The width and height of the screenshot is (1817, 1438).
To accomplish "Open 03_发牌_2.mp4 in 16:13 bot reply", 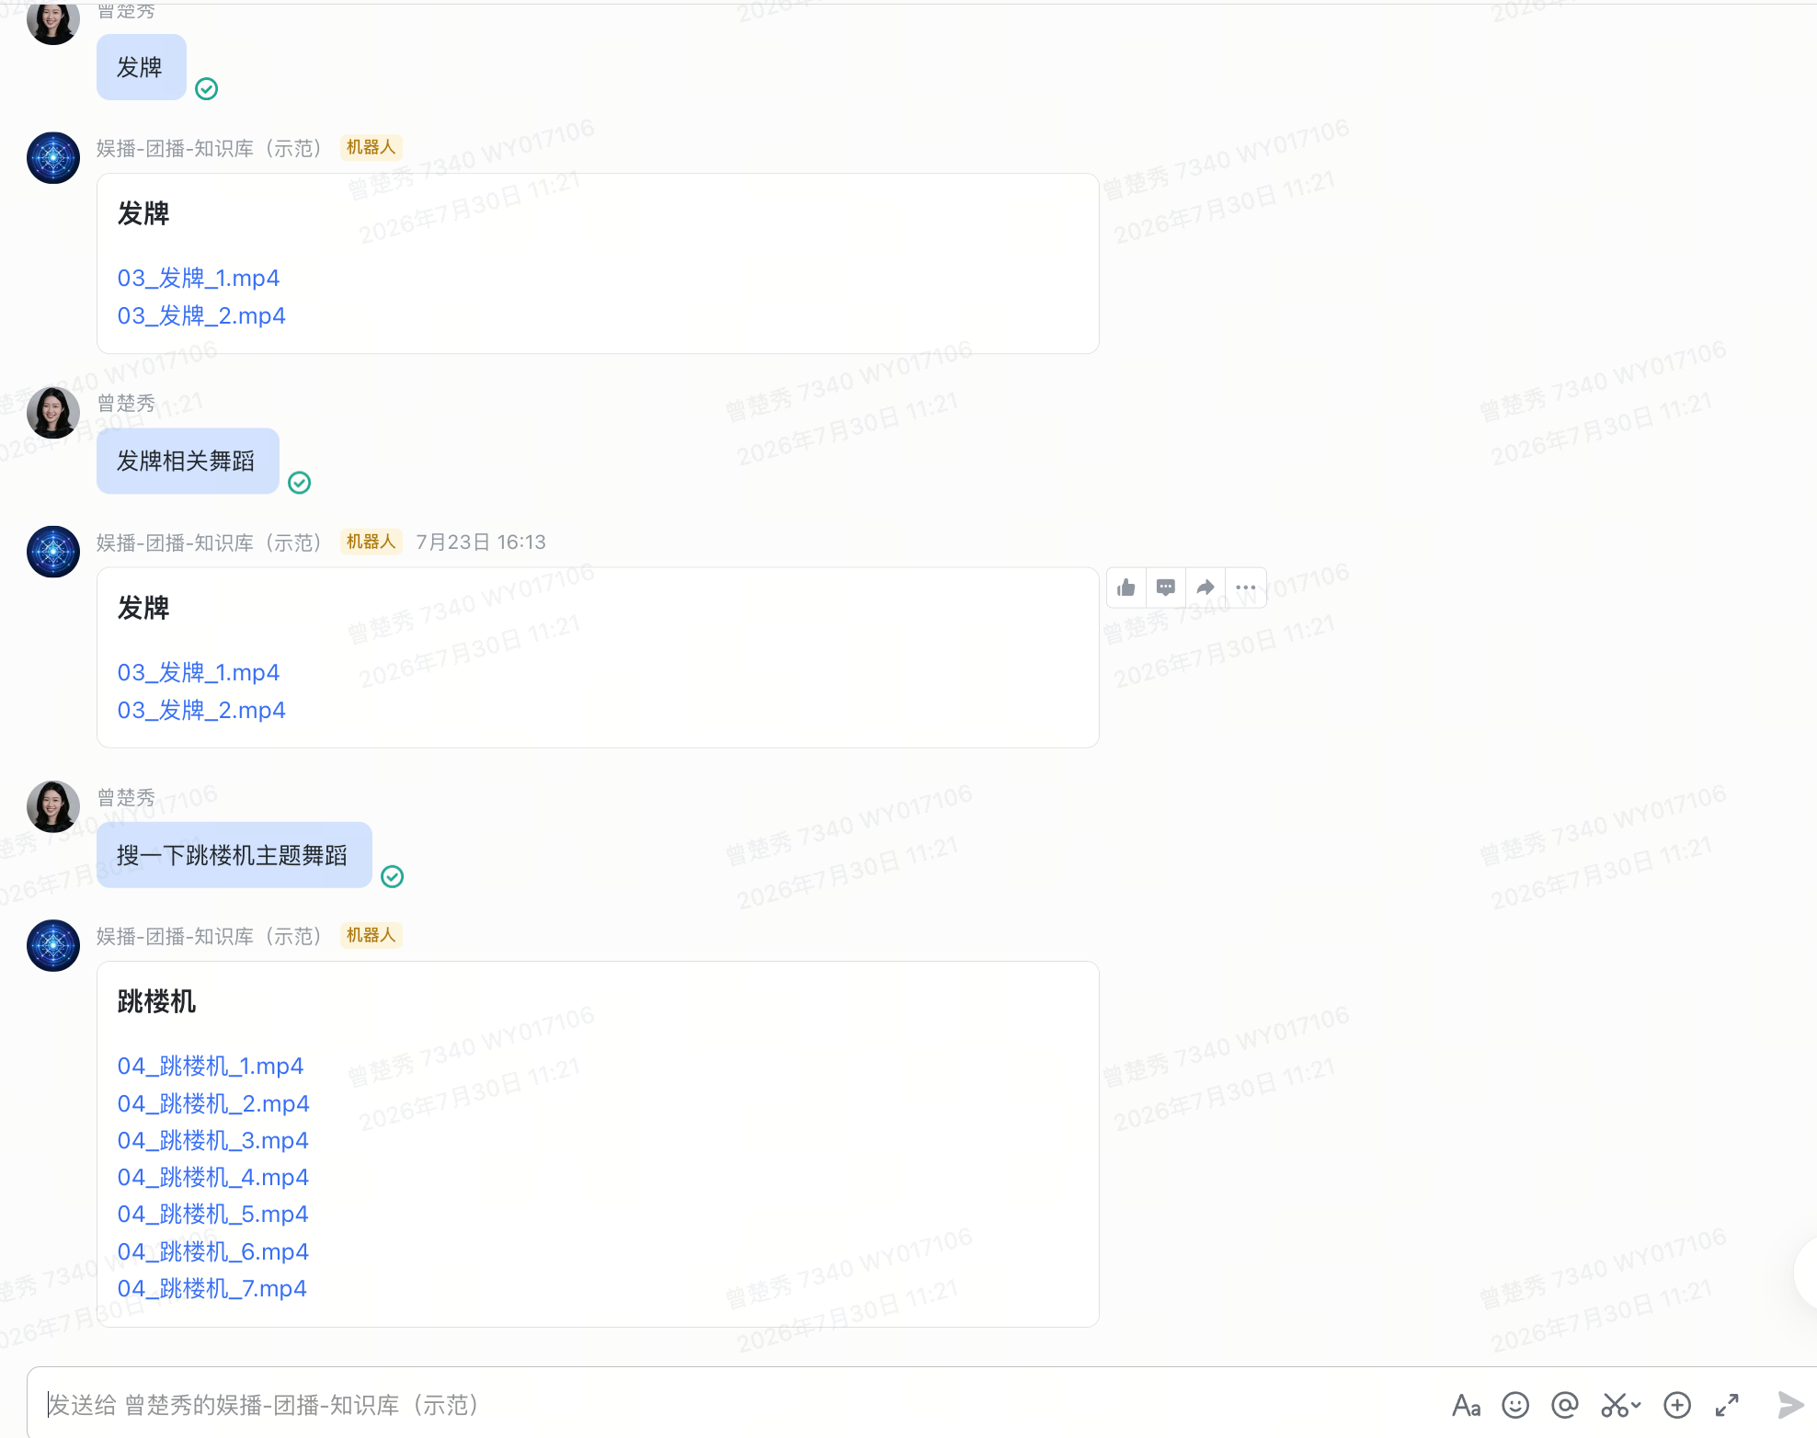I will (x=201, y=710).
